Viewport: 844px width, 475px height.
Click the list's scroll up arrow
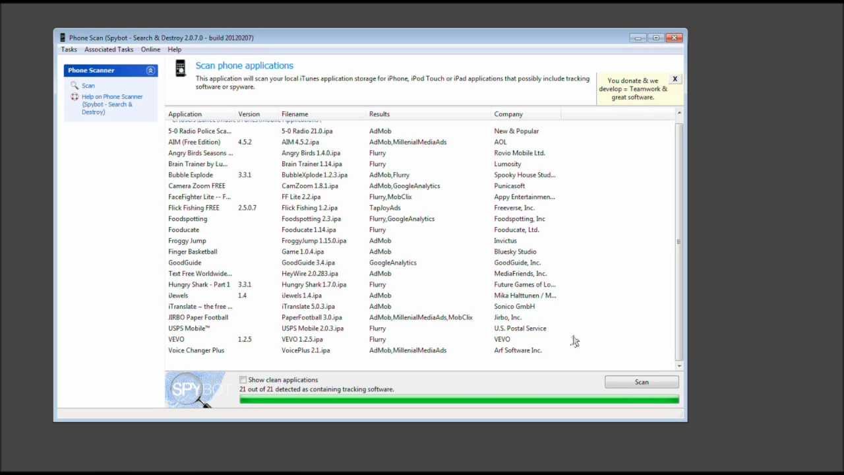pos(678,114)
